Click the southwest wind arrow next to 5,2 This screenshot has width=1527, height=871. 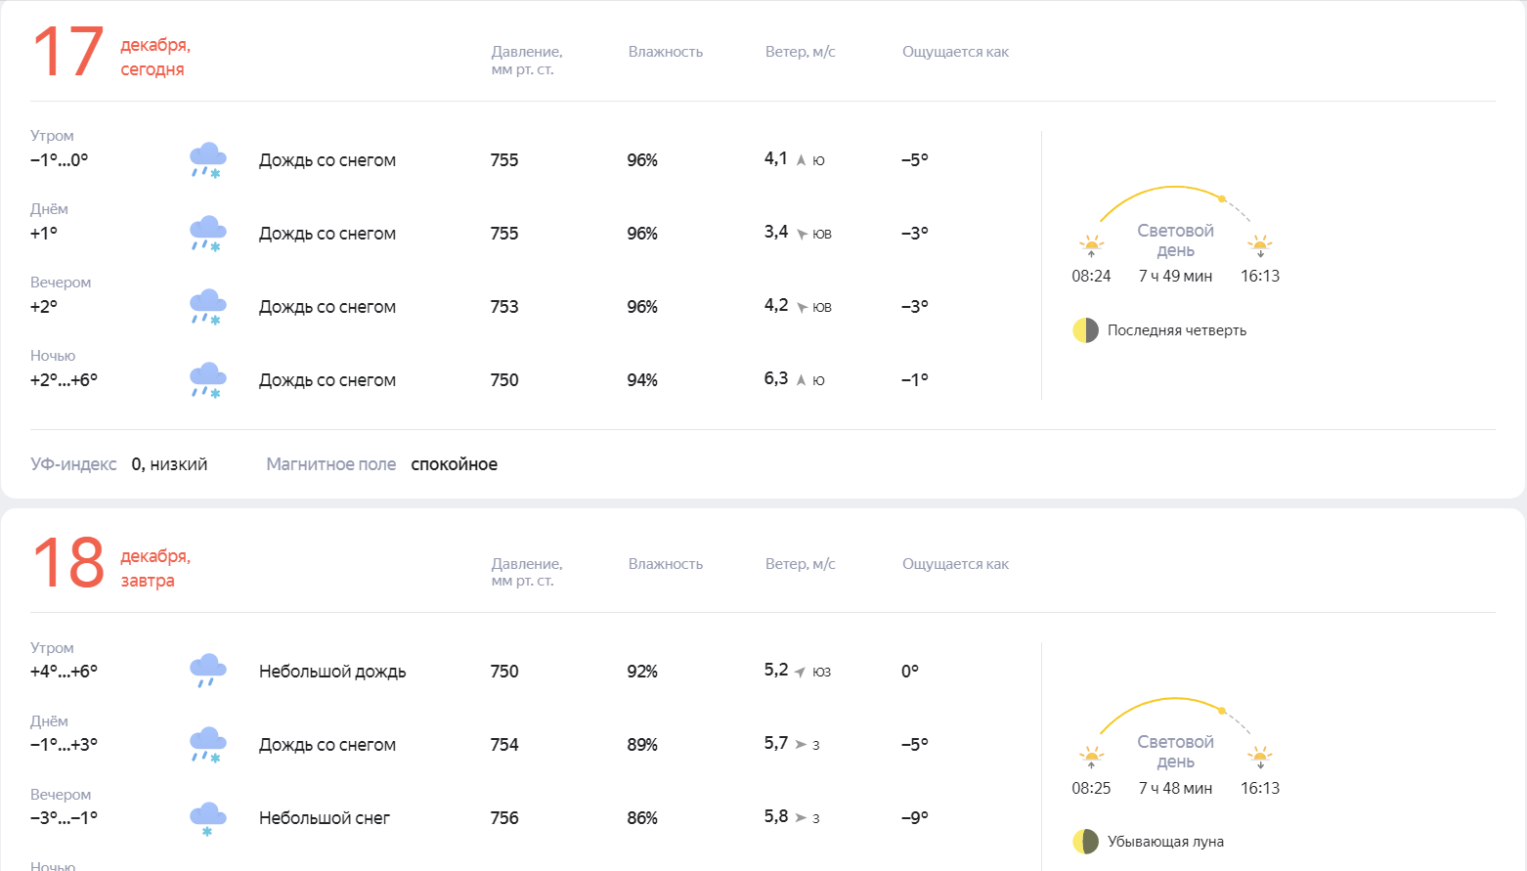click(801, 673)
